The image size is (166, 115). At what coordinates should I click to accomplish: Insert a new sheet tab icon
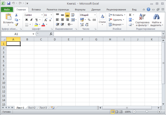pos(53,108)
